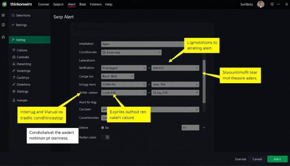The image size is (290, 166).
Task: Click the Esental button
Action: pos(240,159)
